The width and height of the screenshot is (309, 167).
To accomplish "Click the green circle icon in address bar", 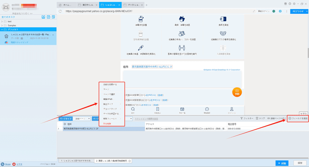I will click(274, 11).
